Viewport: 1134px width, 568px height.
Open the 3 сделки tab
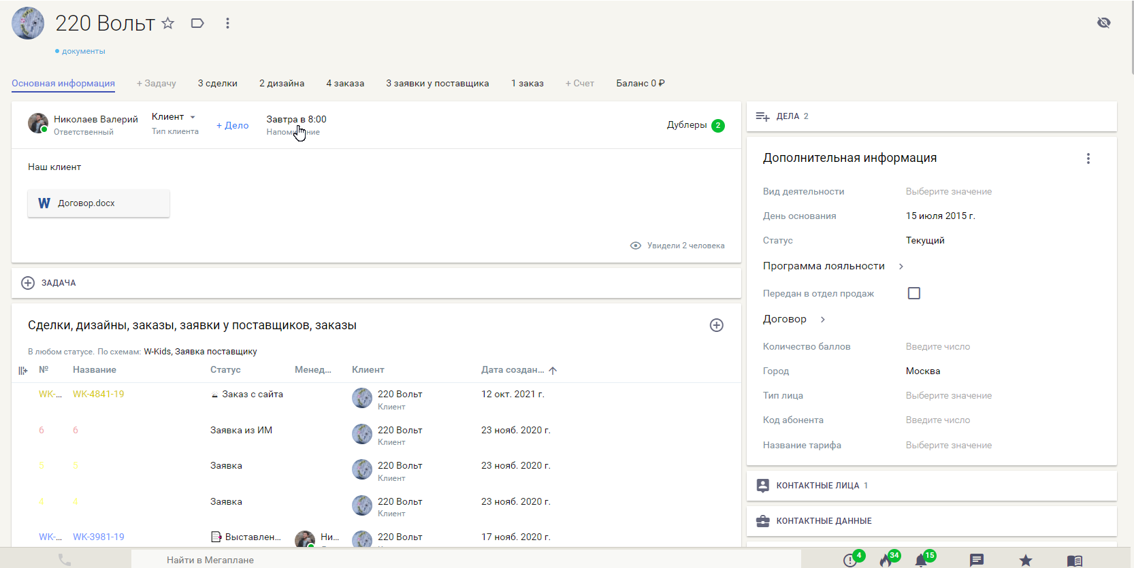[x=218, y=84]
